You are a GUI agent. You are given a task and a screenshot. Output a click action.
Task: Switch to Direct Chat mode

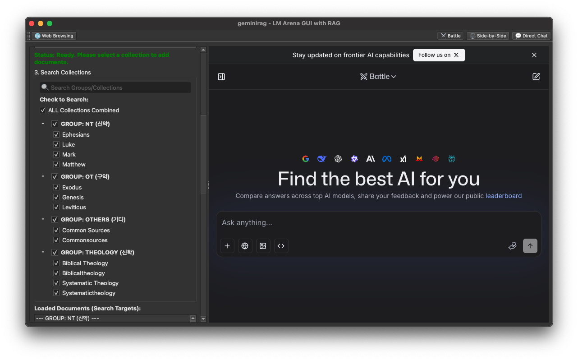[x=531, y=36]
